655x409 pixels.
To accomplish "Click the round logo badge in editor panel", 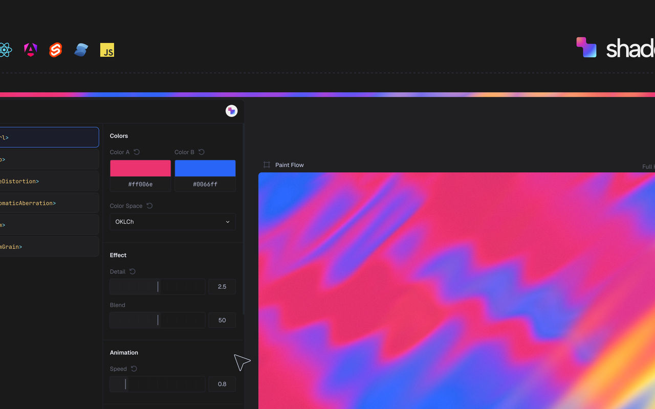I will pyautogui.click(x=231, y=111).
